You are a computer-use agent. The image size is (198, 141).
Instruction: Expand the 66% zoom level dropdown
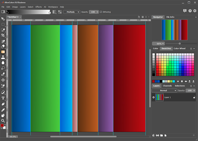[158, 44]
